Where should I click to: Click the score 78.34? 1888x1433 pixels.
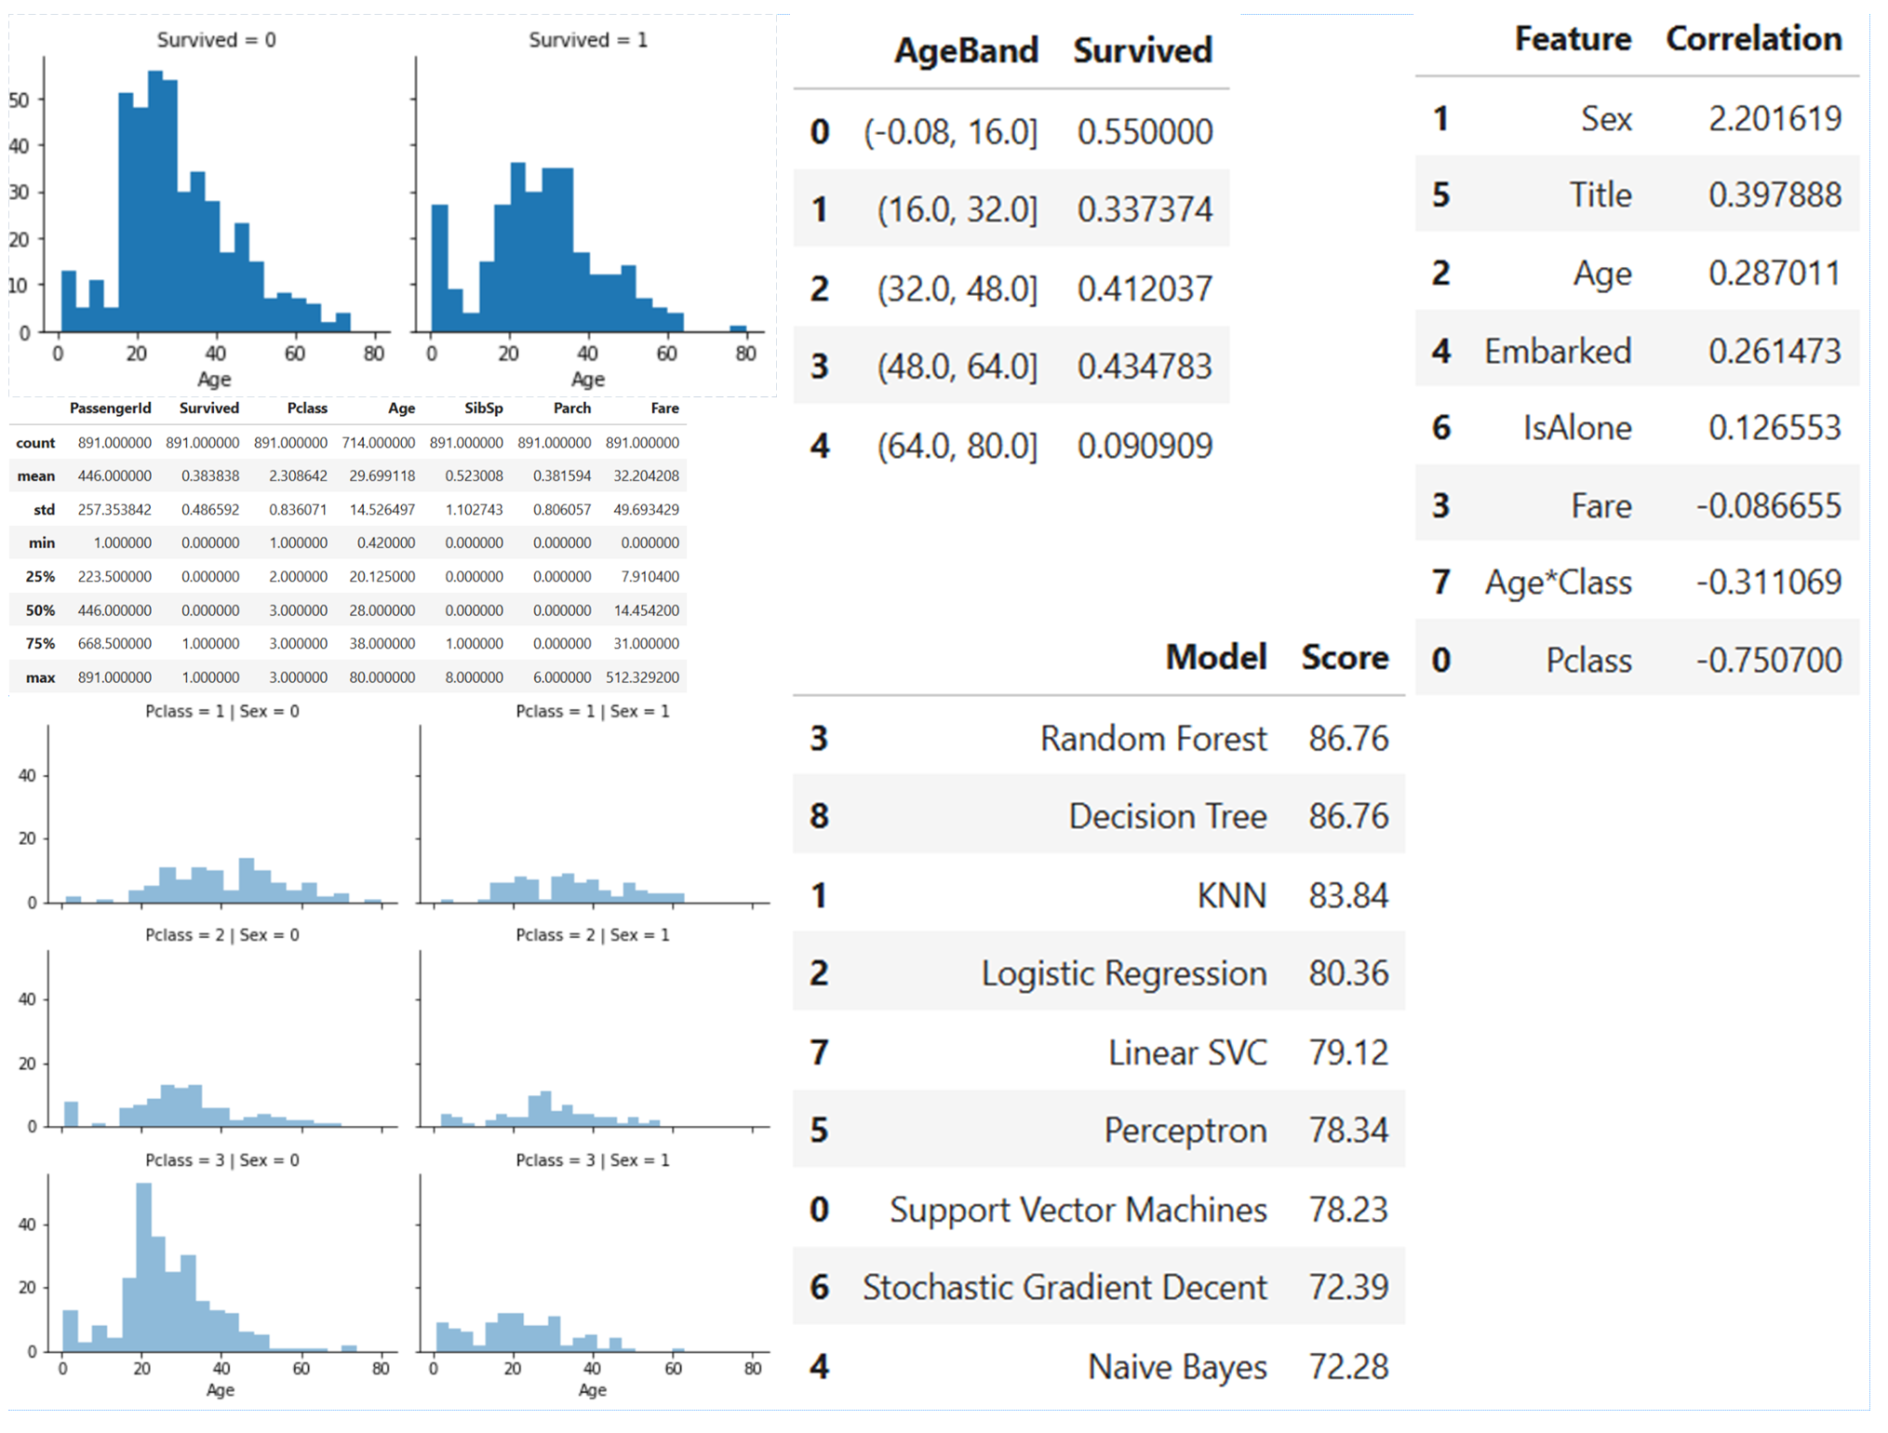pos(1348,1130)
